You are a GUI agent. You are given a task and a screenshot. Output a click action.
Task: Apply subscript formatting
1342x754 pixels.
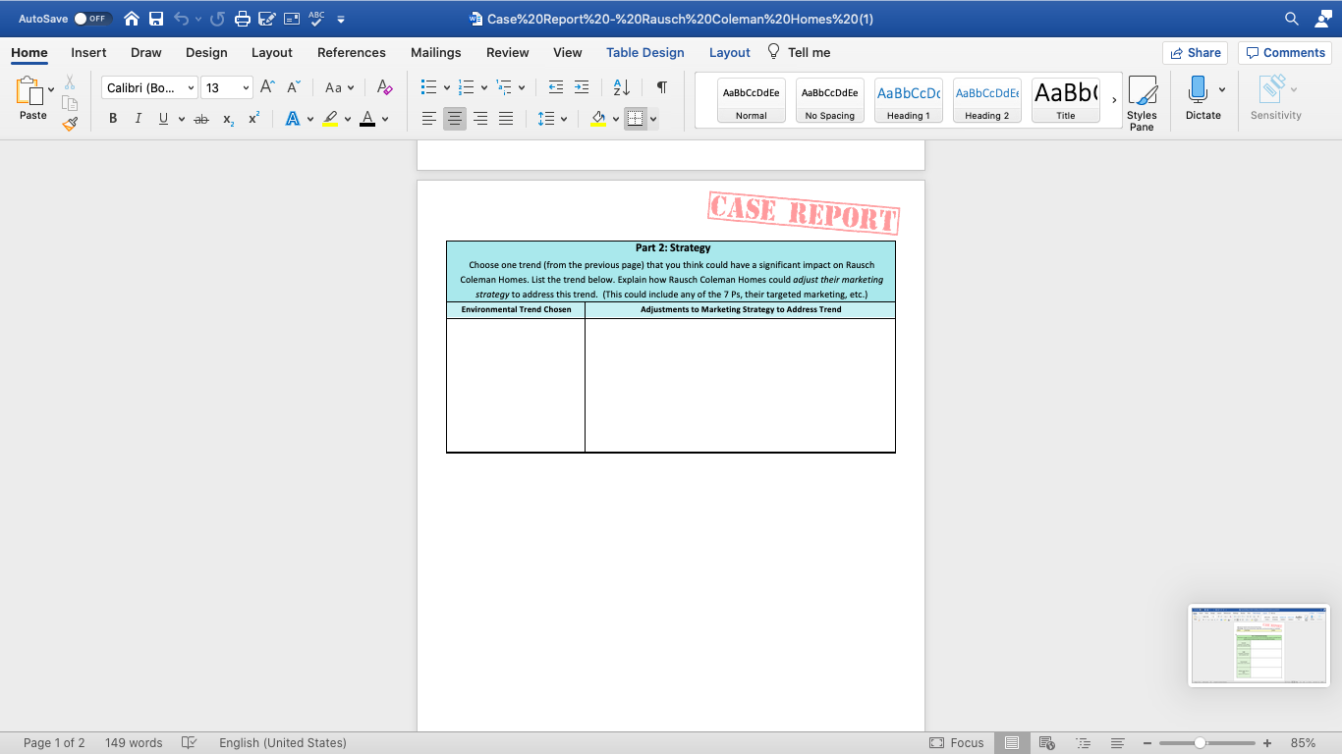coord(228,119)
